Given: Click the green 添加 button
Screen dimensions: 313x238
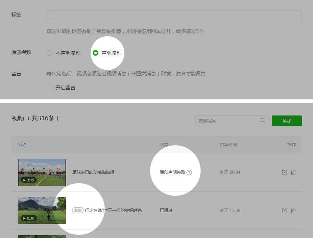Looking at the screenshot, I should pyautogui.click(x=287, y=120).
